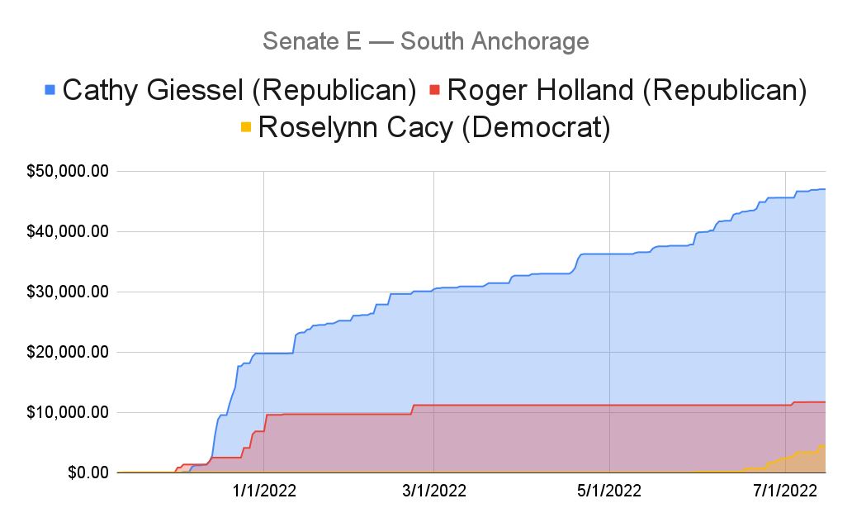Click the $10,000.00 y-axis label
Screen dimensions: 852x527
(68, 413)
